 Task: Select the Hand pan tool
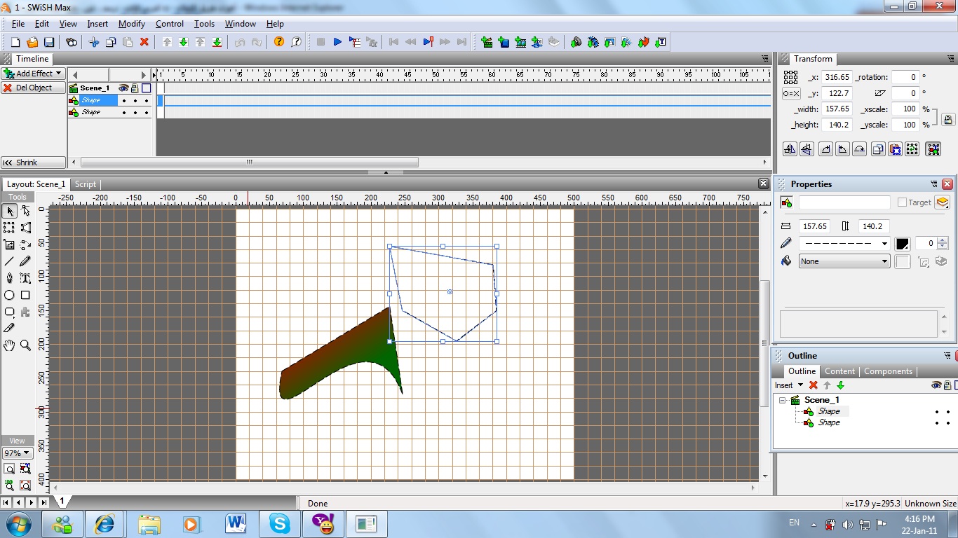click(x=10, y=345)
